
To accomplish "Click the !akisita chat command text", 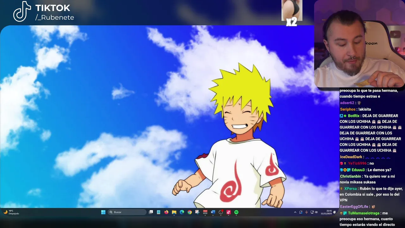I will (x=364, y=109).
